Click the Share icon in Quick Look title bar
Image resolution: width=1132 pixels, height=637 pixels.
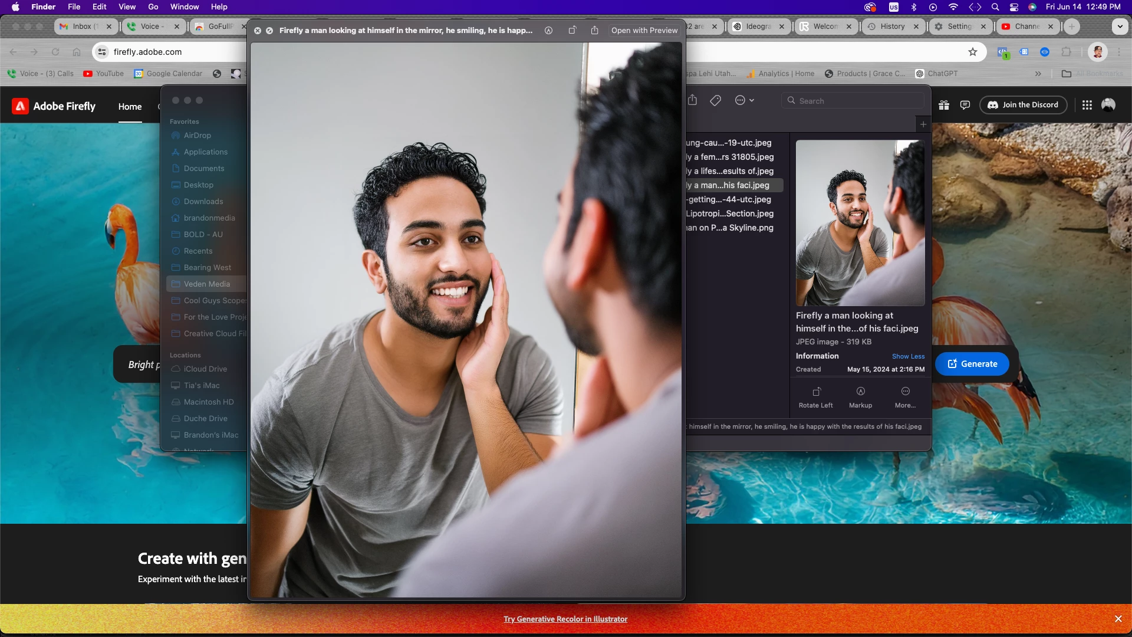(x=594, y=30)
